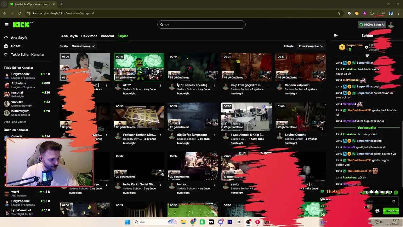
Task: Open options for the İyi 15 senelik arkadaş clip
Action: coord(214,85)
